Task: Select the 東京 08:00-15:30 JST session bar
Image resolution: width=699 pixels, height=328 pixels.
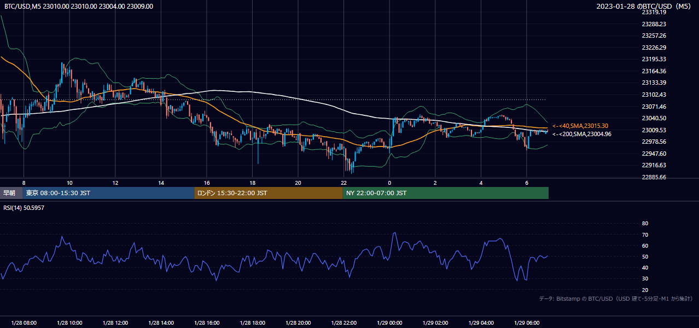Action: point(108,193)
